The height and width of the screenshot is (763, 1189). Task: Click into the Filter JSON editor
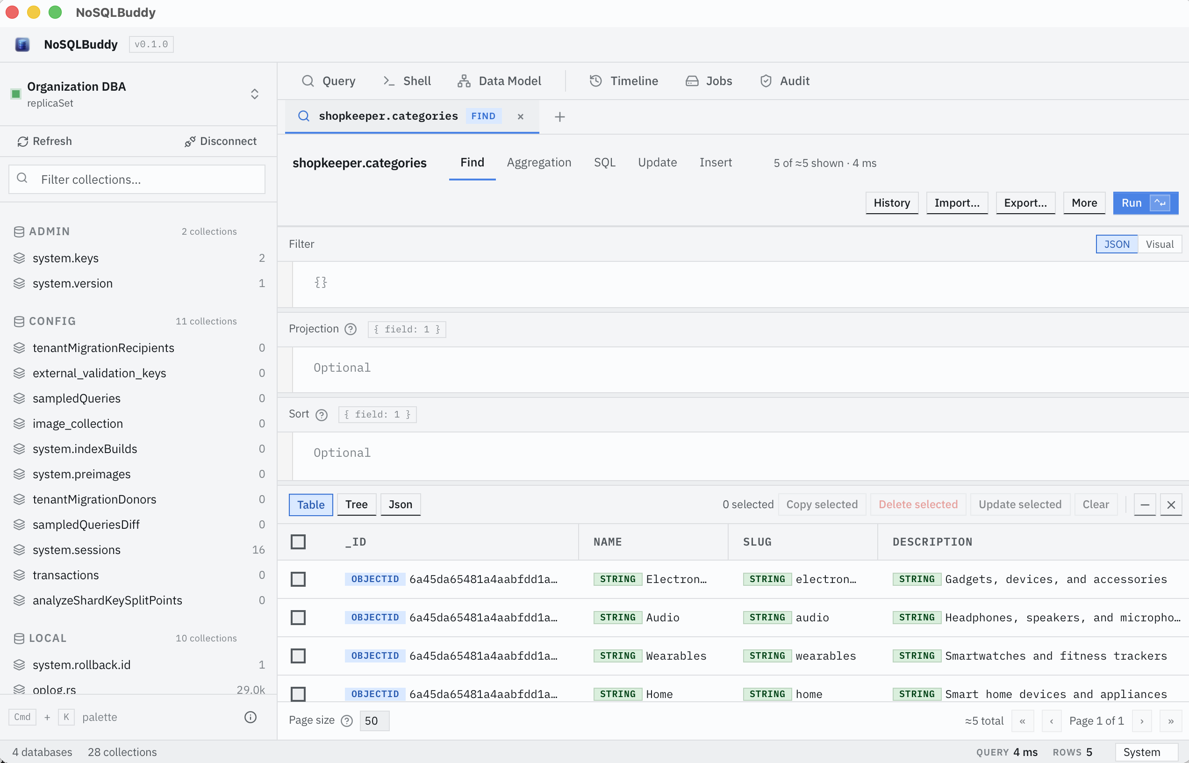[740, 284]
